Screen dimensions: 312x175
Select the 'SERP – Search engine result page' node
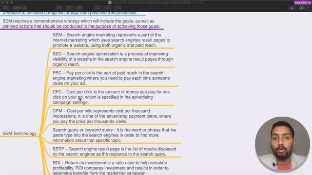114,152
